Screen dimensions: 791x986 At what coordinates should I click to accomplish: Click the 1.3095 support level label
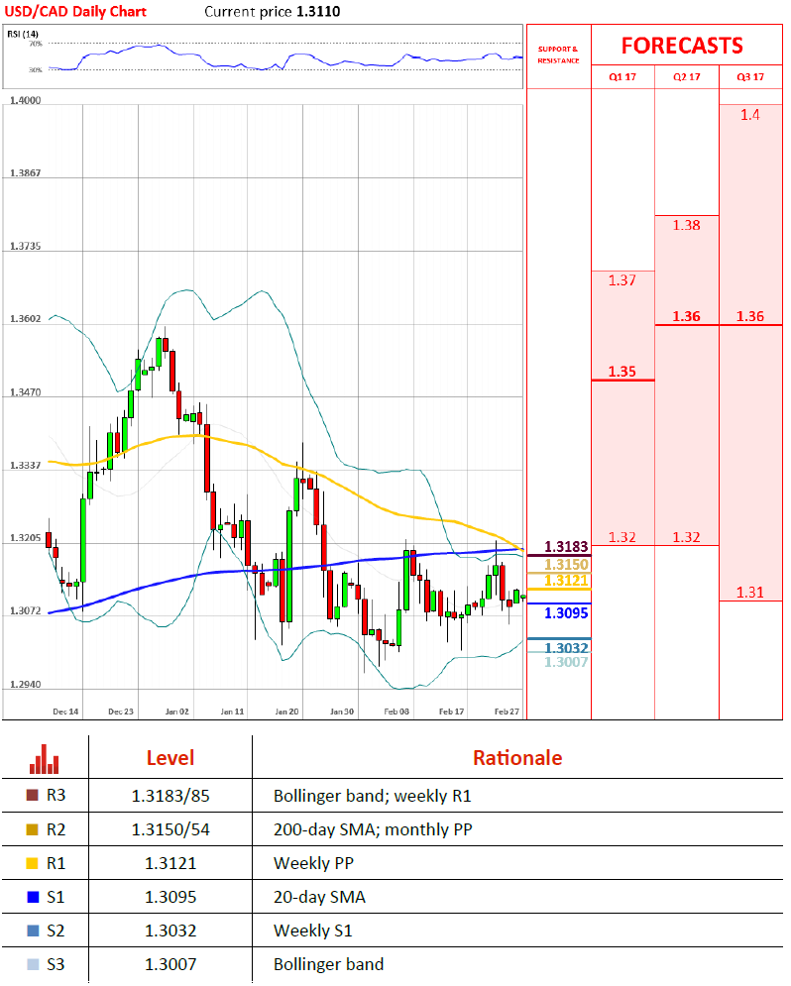tap(566, 613)
